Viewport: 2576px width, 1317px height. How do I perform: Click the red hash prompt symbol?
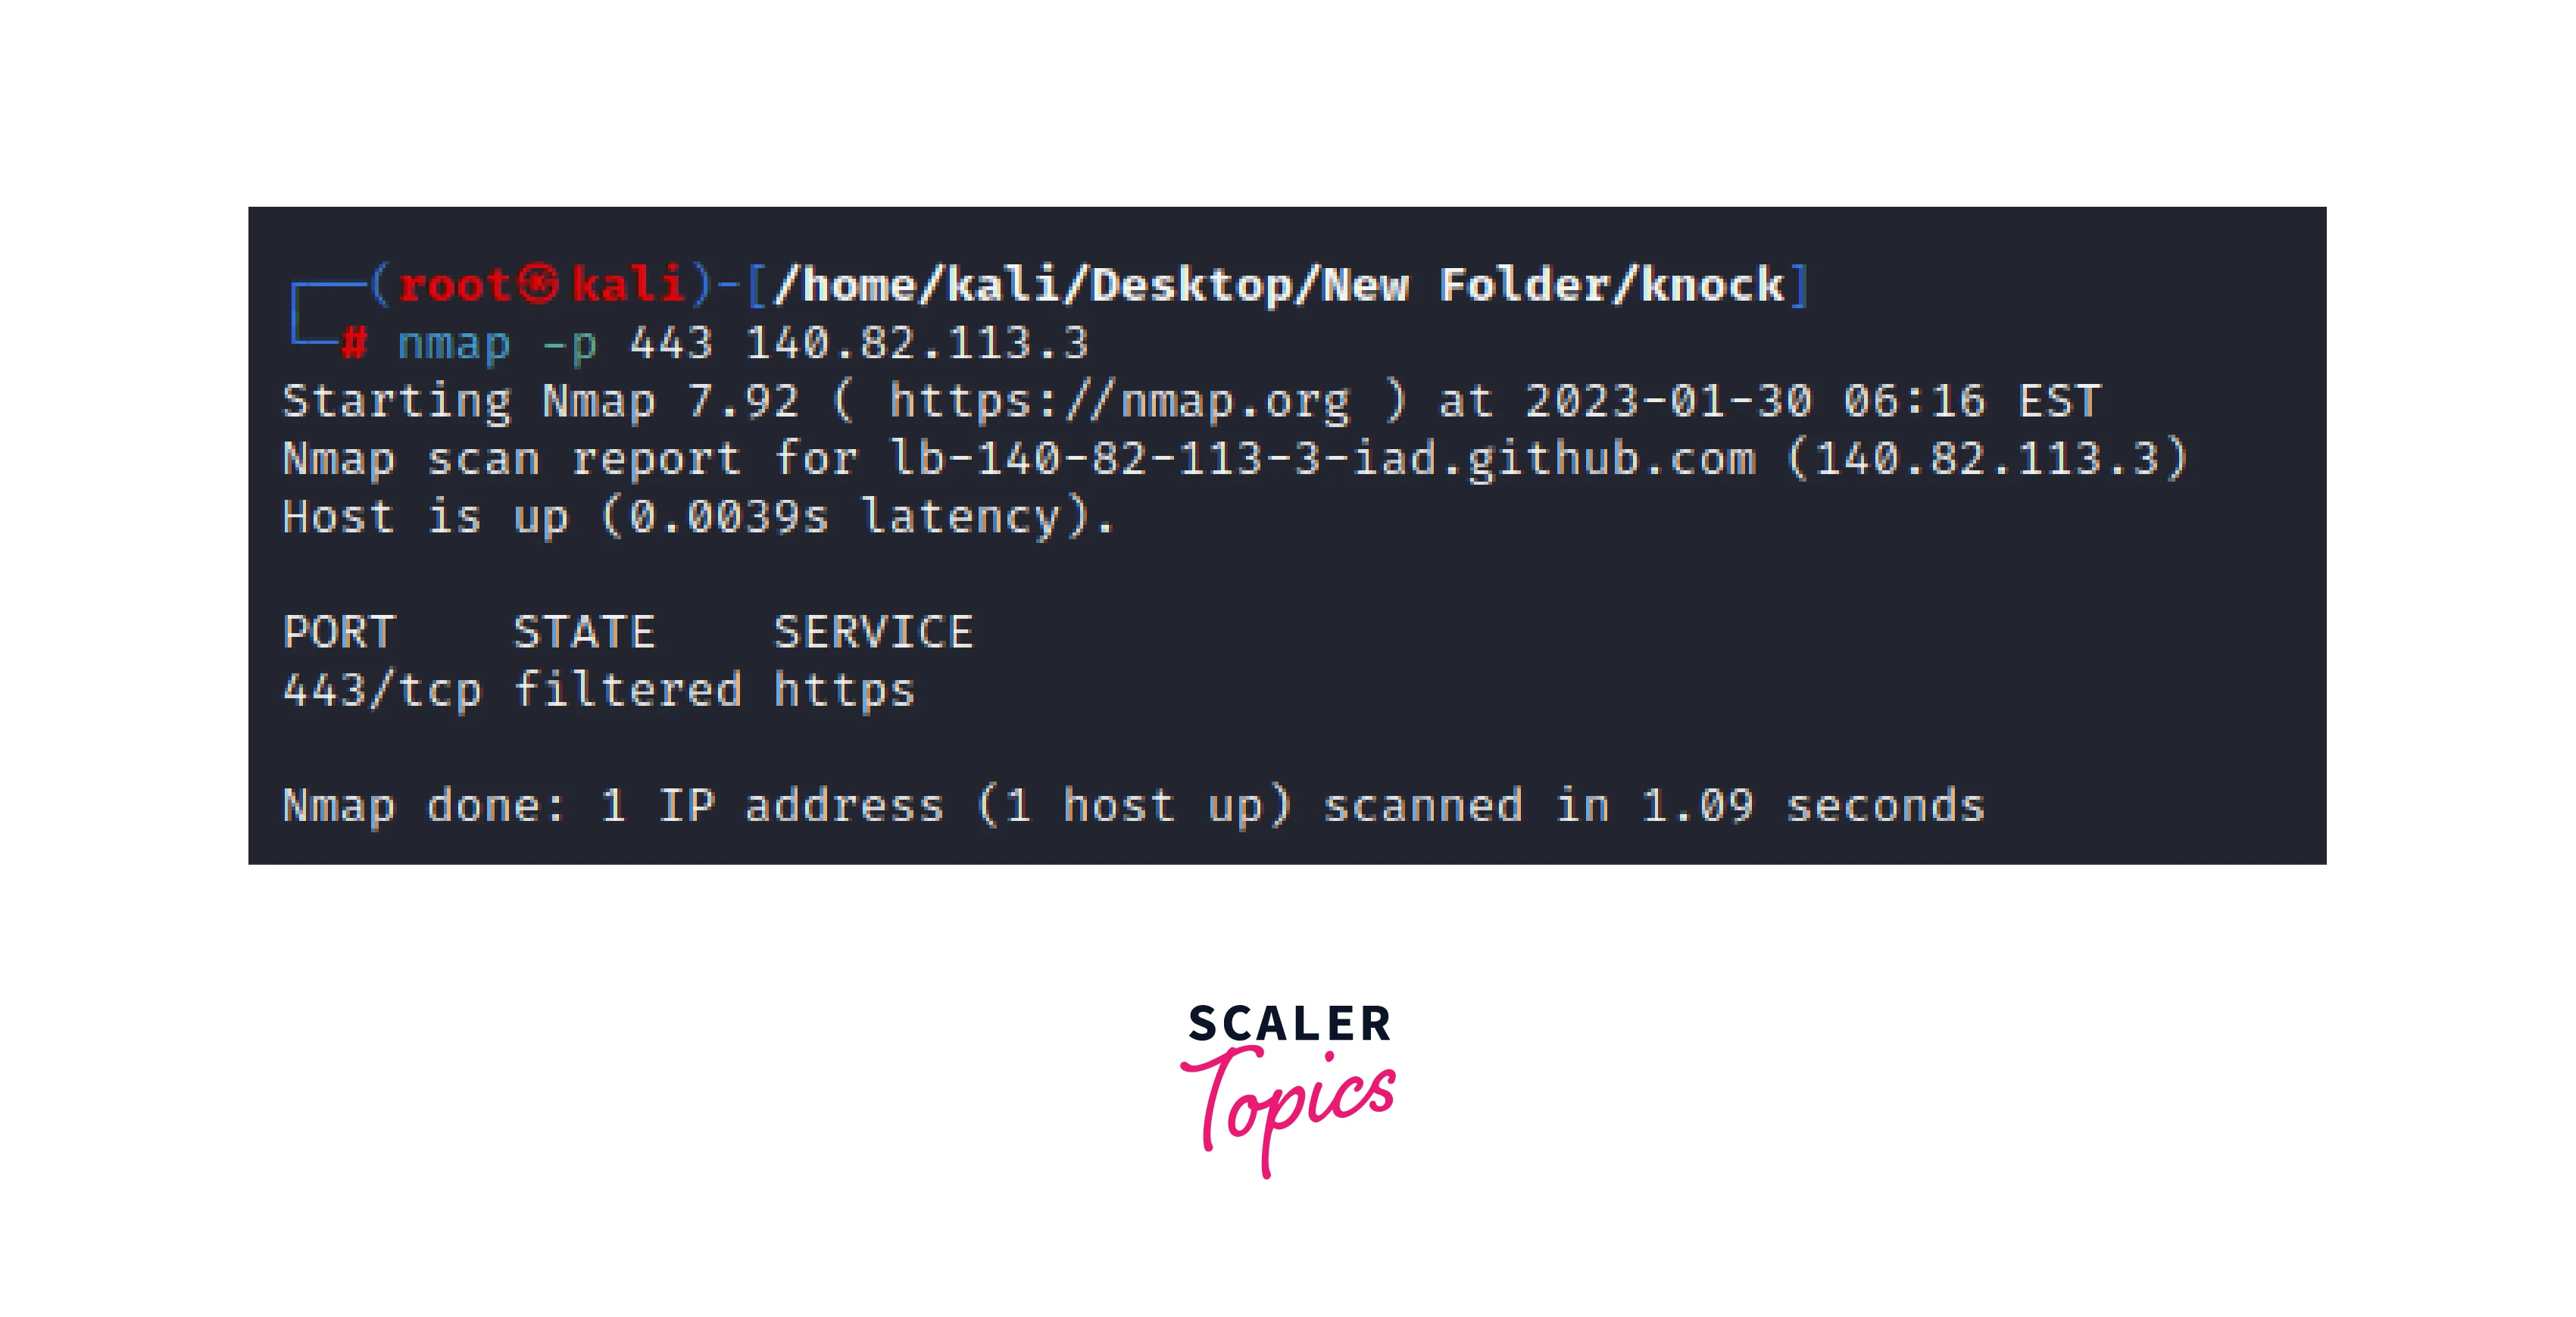coord(354,343)
